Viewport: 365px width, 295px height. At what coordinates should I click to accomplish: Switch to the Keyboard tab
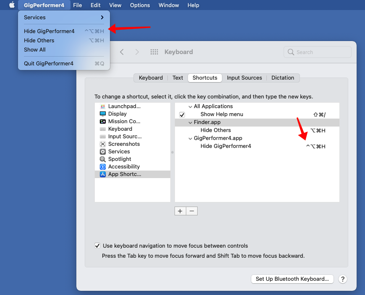tap(151, 78)
